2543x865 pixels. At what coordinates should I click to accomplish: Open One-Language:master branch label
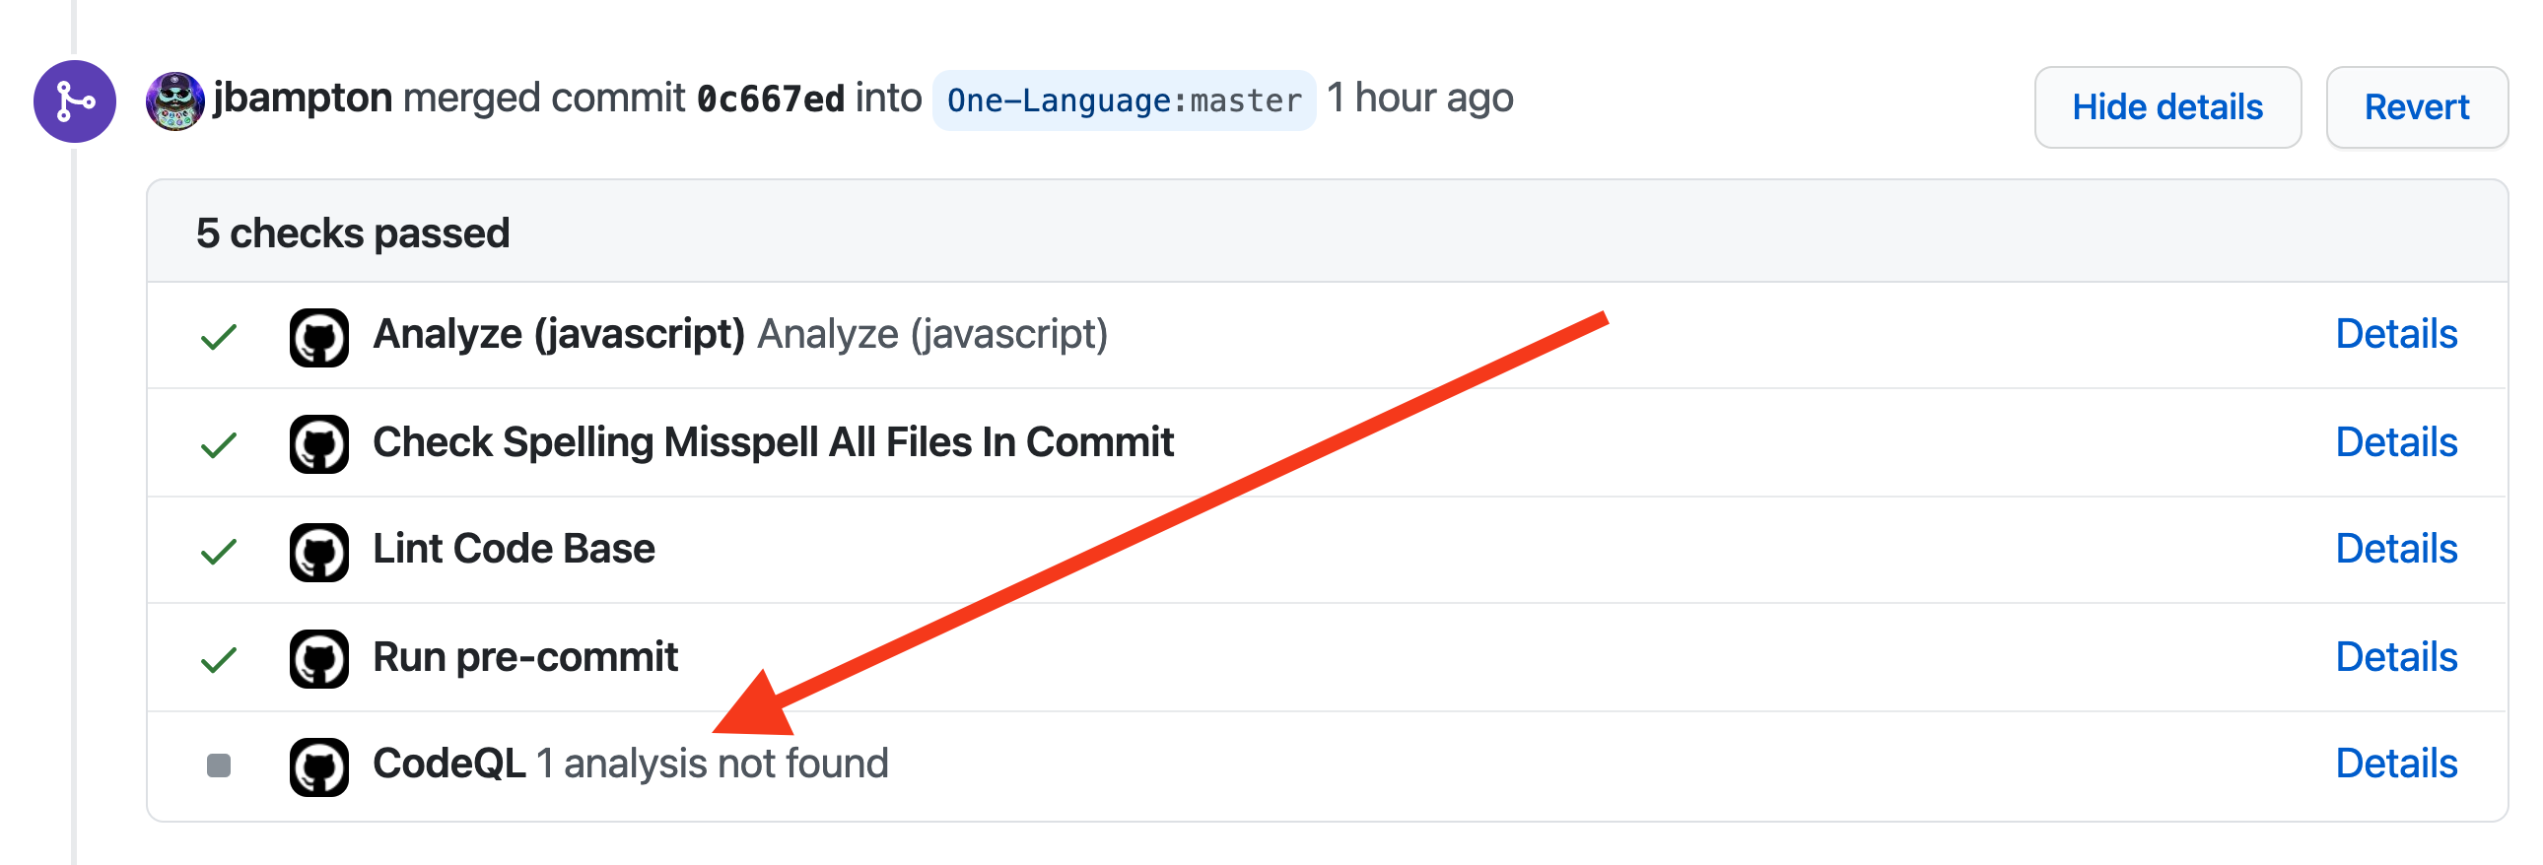point(1124,100)
